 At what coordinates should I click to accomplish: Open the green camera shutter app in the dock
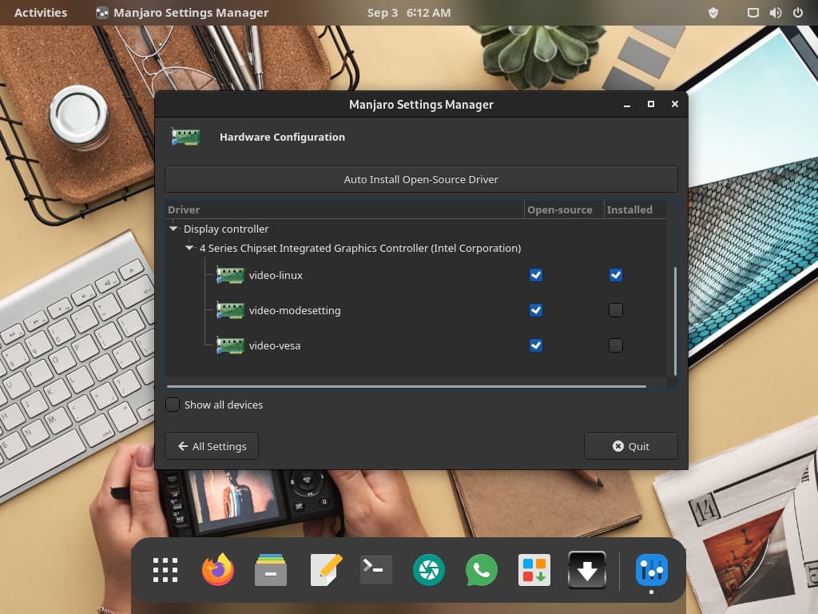(x=429, y=569)
